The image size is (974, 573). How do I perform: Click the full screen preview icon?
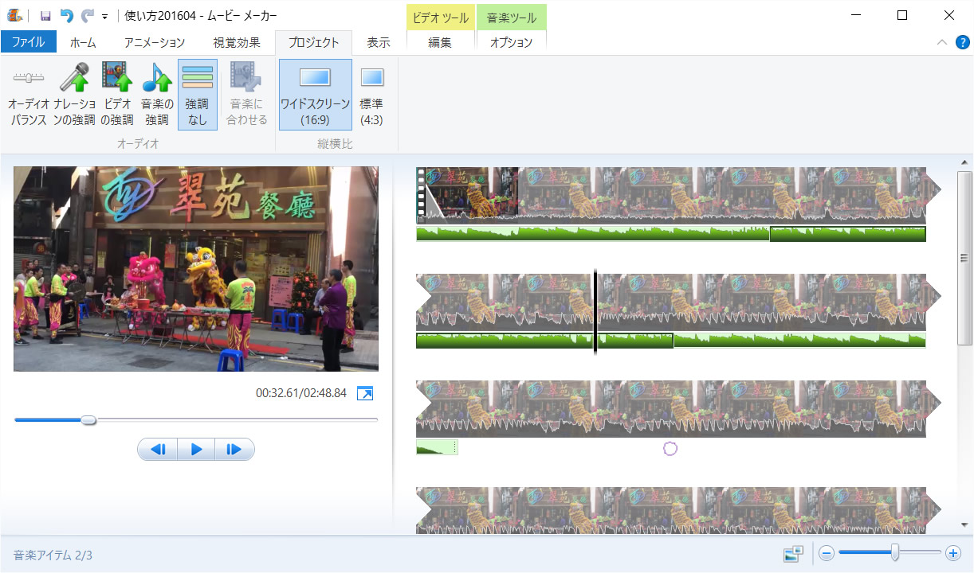365,394
